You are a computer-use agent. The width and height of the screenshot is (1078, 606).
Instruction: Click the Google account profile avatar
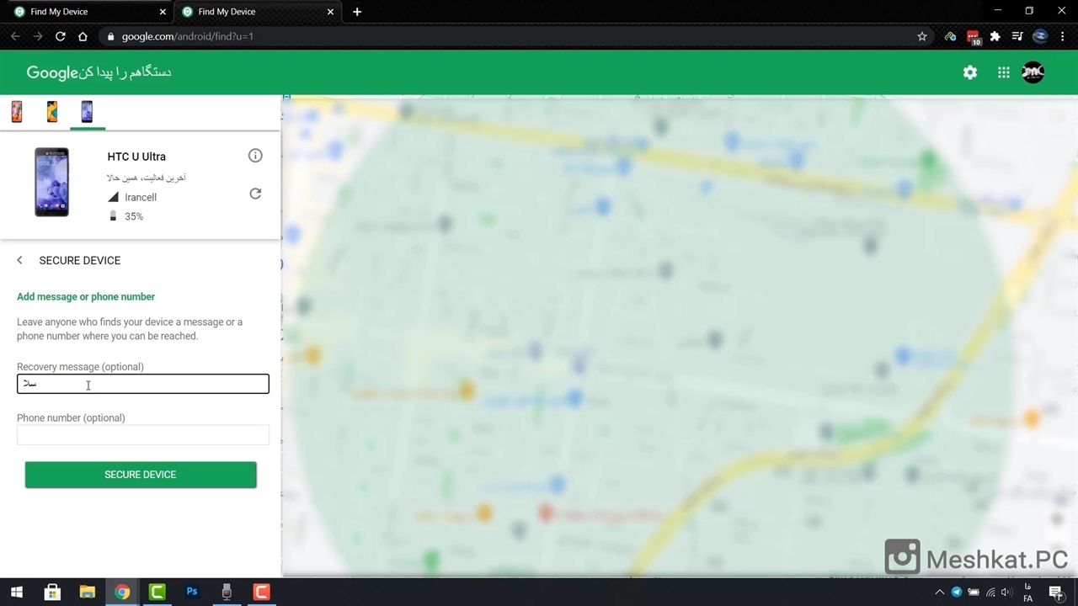click(1033, 72)
